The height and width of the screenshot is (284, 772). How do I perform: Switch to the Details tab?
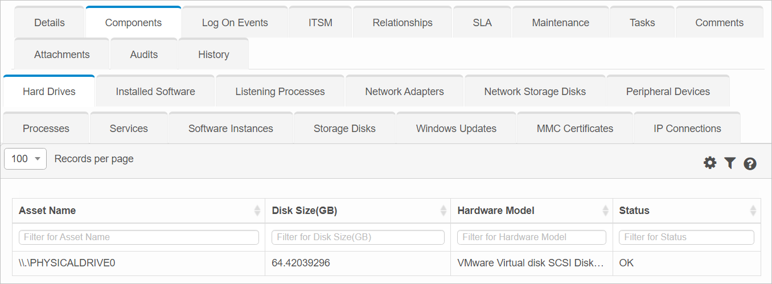click(50, 23)
